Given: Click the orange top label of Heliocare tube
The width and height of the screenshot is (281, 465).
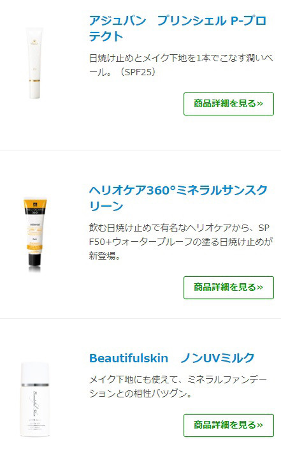Looking at the screenshot, I should pyautogui.click(x=35, y=203).
